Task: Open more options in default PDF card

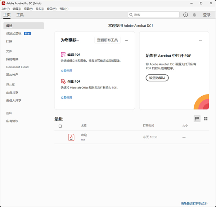Action: click(201, 40)
